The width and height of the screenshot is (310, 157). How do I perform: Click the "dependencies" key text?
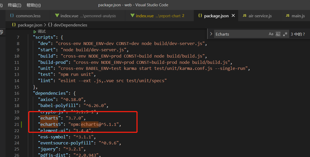pyautogui.click(x=51, y=93)
